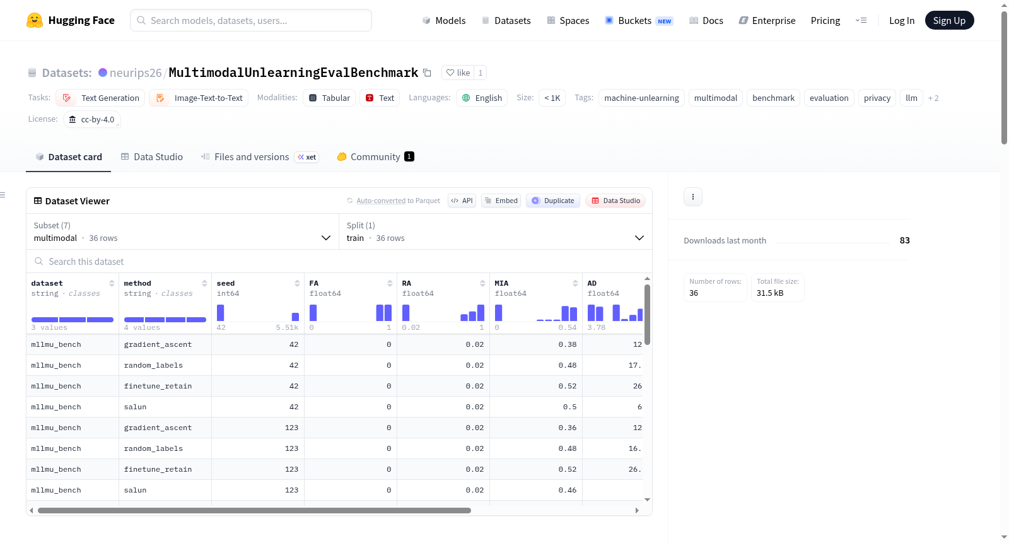Select the multimodal tag
This screenshot has height=543, width=1009.
click(x=716, y=98)
